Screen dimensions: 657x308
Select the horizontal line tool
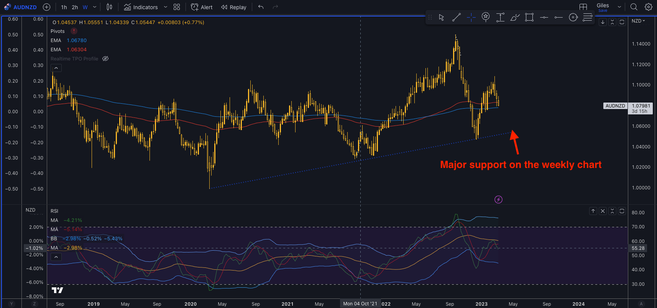[x=544, y=17]
